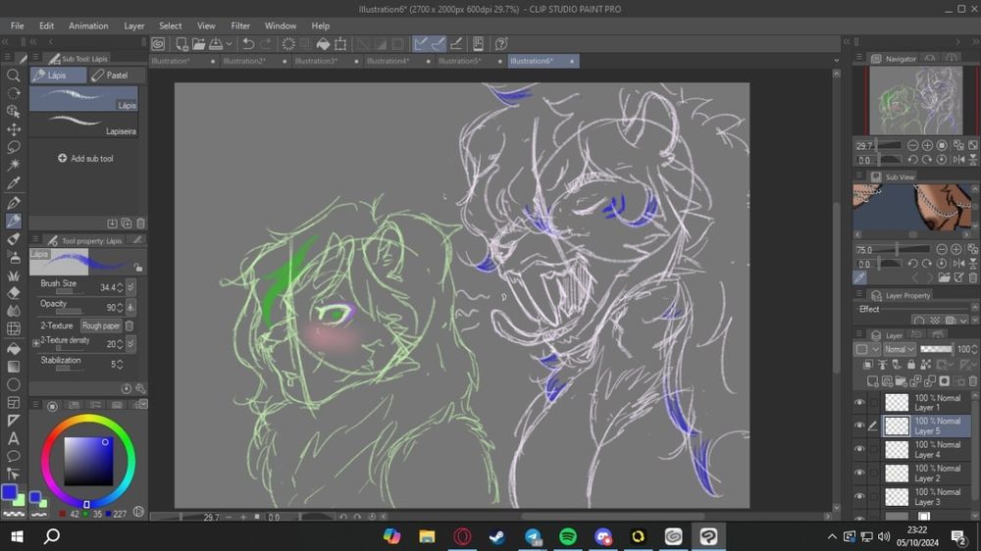This screenshot has width=981, height=551.
Task: Flip horizontal in Navigator panel
Action: pos(958,160)
